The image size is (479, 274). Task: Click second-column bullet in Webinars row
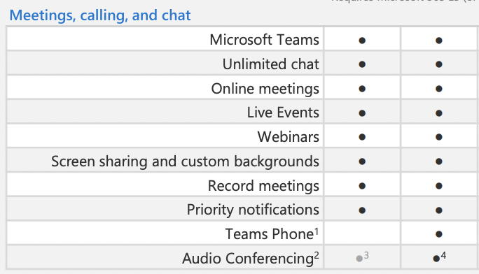(438, 137)
